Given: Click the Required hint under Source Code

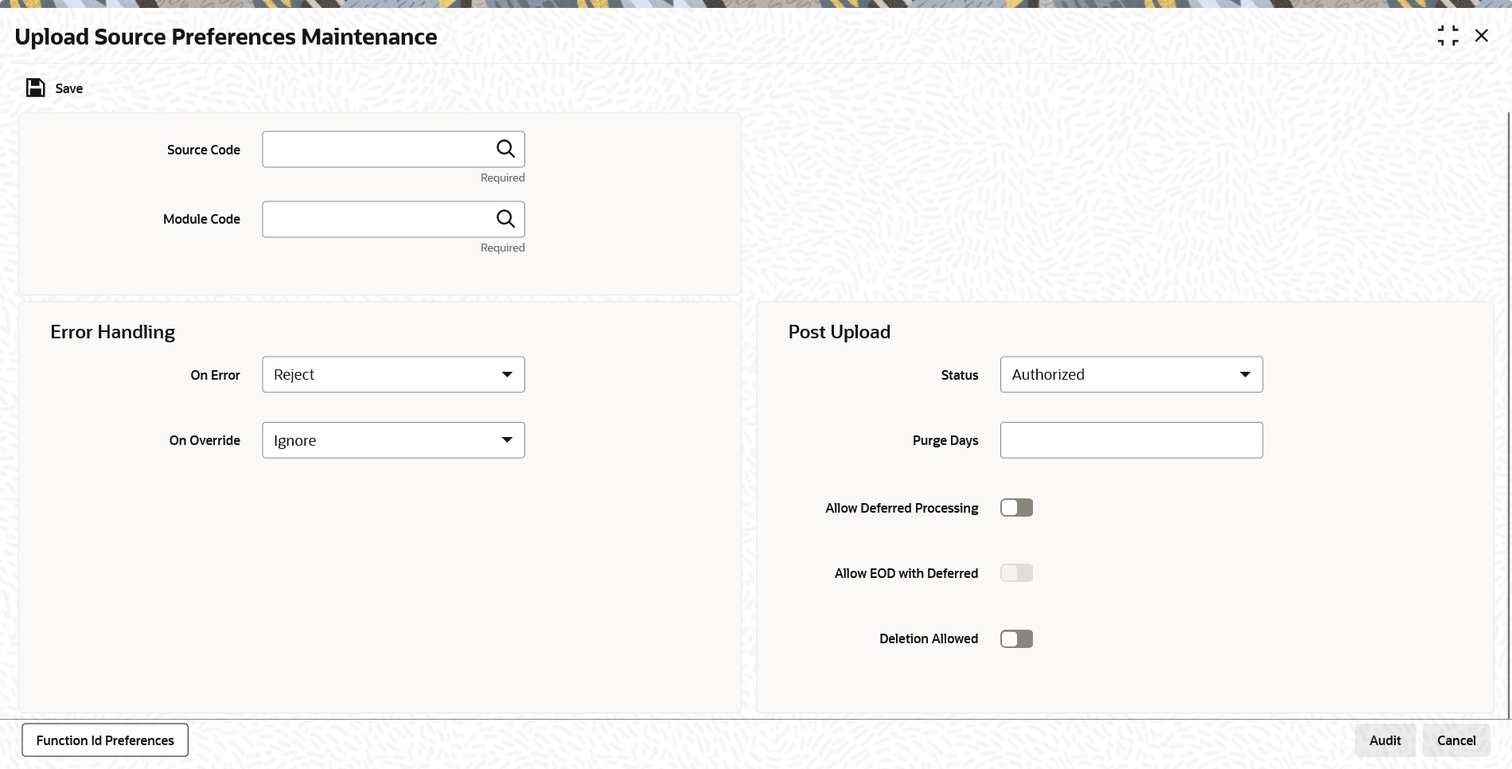Looking at the screenshot, I should [x=502, y=178].
